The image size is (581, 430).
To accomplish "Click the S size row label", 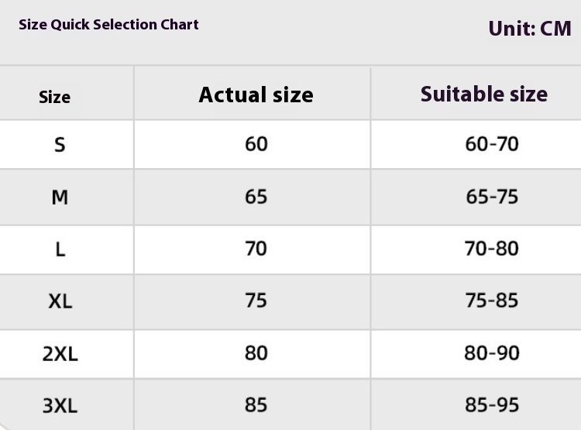I will [x=60, y=144].
